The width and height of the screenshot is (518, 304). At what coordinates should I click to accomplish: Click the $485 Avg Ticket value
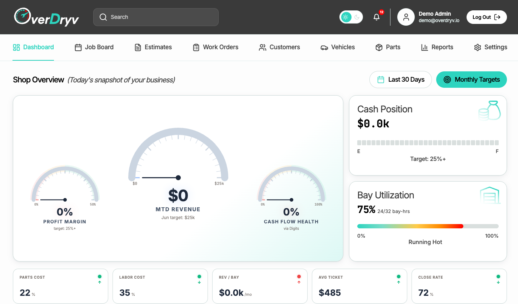pyautogui.click(x=330, y=293)
